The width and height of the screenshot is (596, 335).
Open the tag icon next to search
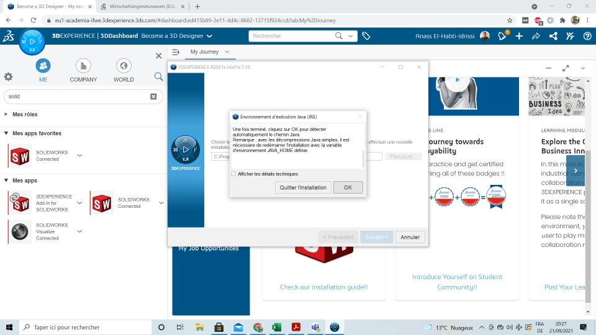point(366,36)
